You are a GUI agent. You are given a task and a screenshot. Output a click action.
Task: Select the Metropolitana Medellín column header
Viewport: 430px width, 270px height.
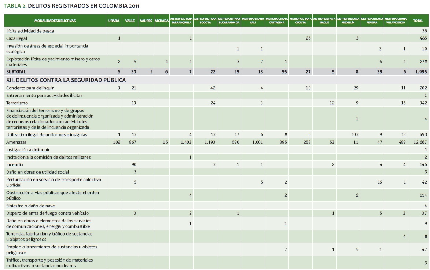pyautogui.click(x=348, y=21)
